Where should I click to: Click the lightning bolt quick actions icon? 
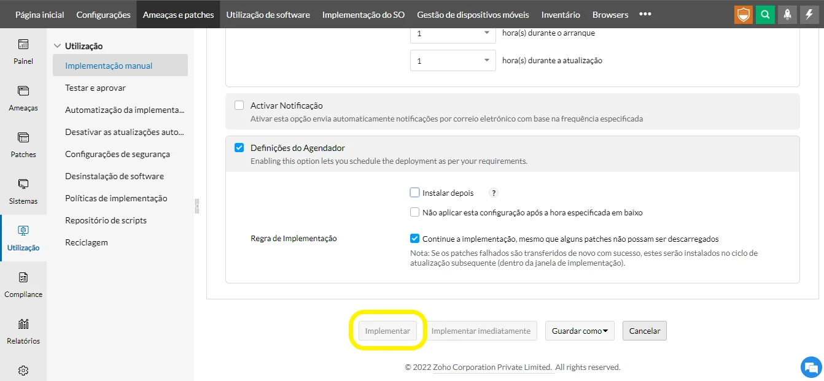[x=809, y=15]
